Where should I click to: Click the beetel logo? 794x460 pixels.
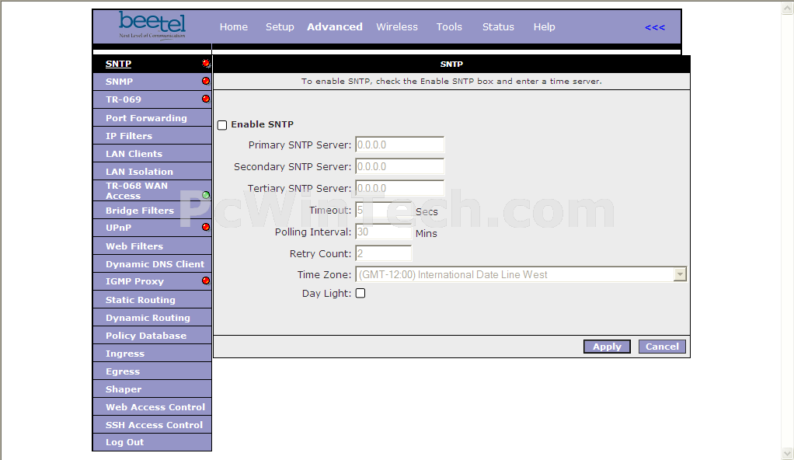[152, 25]
